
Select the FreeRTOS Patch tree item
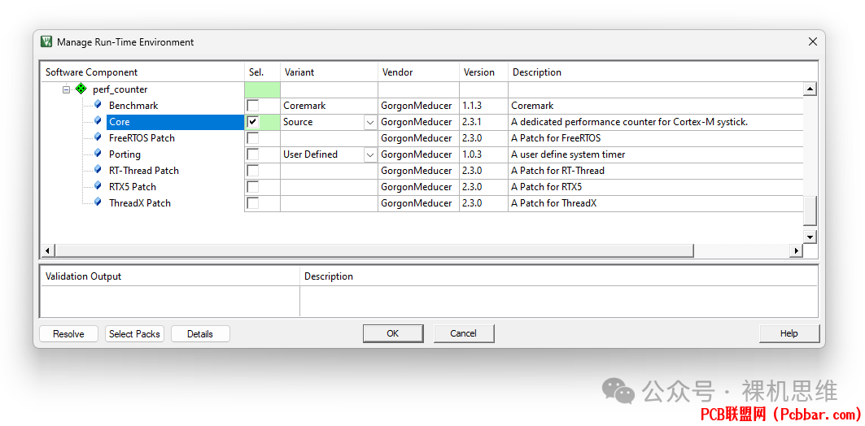click(x=142, y=137)
